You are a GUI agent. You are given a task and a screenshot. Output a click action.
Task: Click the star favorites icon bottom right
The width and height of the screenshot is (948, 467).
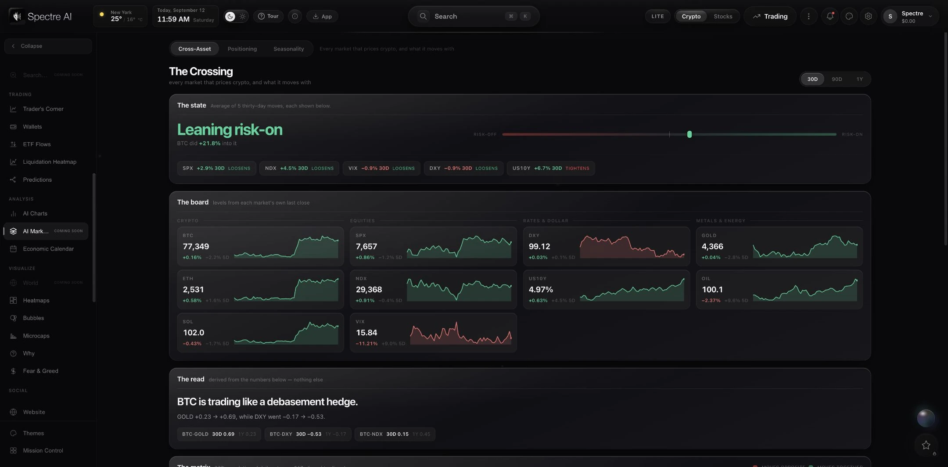(x=926, y=445)
